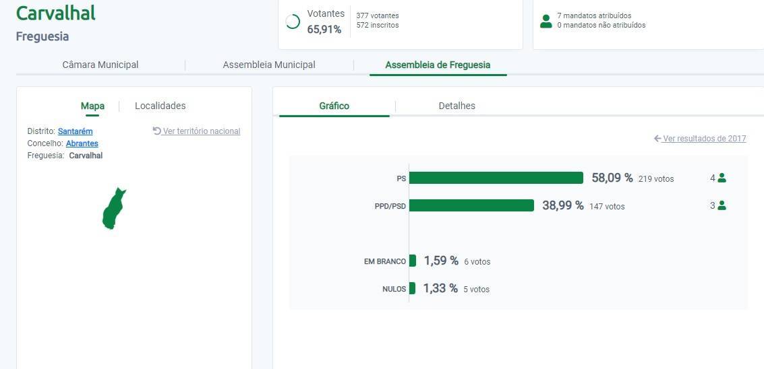
Task: Open the Câmara Municipal tab
Action: [100, 65]
